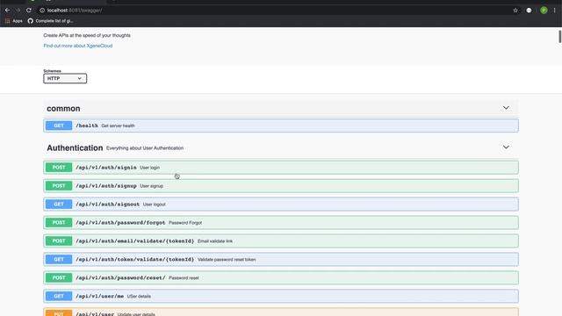Open the Apps bookmarks shortcut
The image size is (562, 316).
(x=14, y=21)
